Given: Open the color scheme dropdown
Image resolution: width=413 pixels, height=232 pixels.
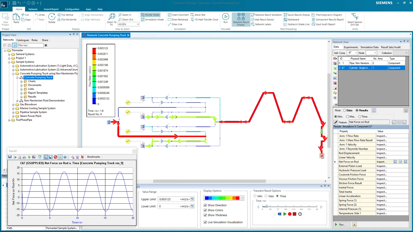Looking at the screenshot, I should coord(242,198).
